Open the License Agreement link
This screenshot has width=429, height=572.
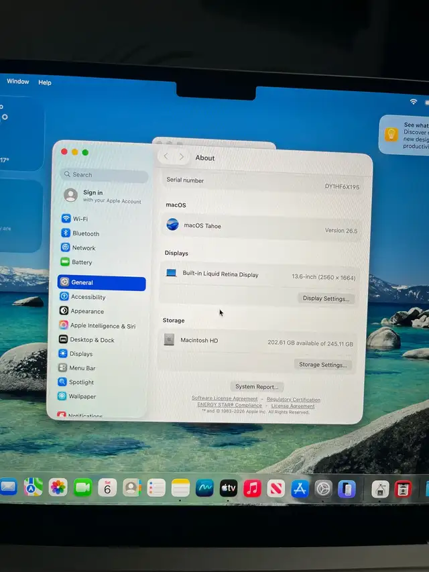[x=293, y=406]
